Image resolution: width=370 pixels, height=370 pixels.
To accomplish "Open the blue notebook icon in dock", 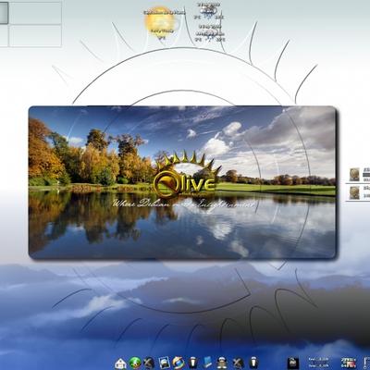I will click(207, 363).
